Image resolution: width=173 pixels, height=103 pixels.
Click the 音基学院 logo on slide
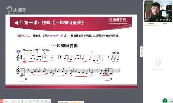coord(118,21)
